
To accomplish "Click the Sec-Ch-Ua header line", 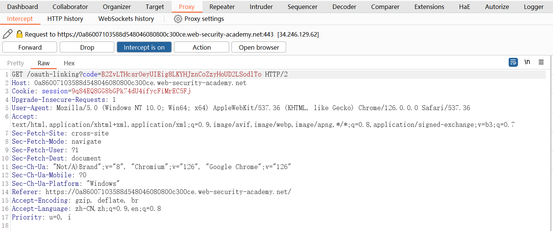I will (x=151, y=167).
